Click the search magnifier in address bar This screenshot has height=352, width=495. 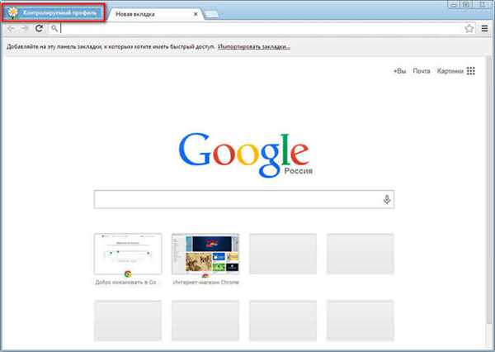click(54, 28)
